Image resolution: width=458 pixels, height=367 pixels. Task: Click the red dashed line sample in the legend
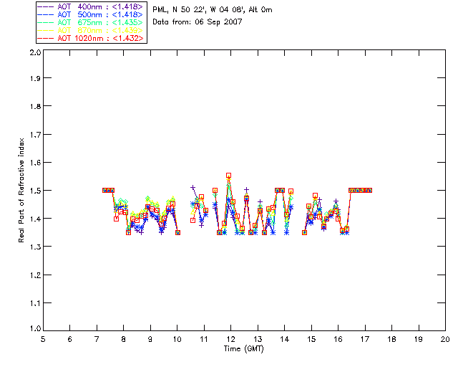[46, 38]
